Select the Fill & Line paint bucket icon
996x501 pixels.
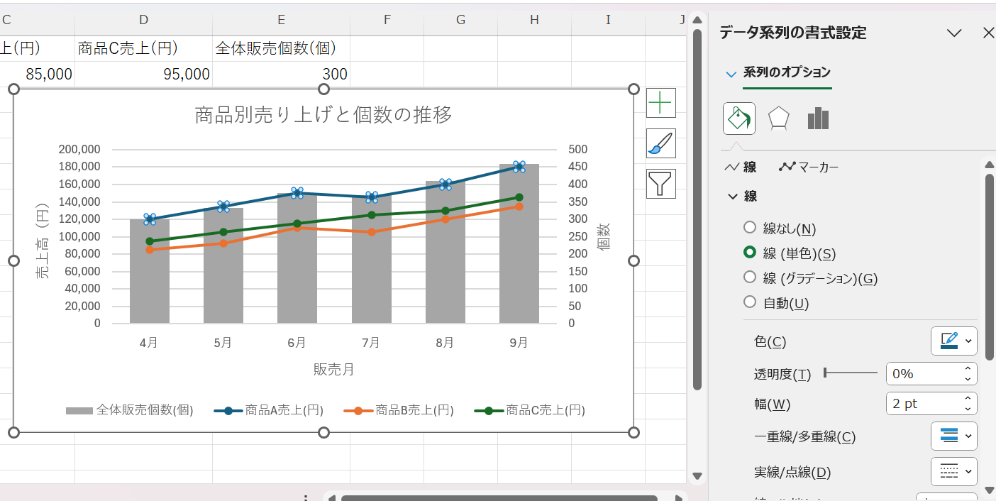pyautogui.click(x=738, y=119)
